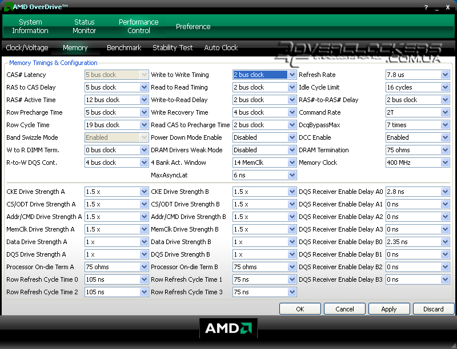The height and width of the screenshot is (349, 457).
Task: Open Data Drive Strength A dropdown
Action: [x=144, y=242]
